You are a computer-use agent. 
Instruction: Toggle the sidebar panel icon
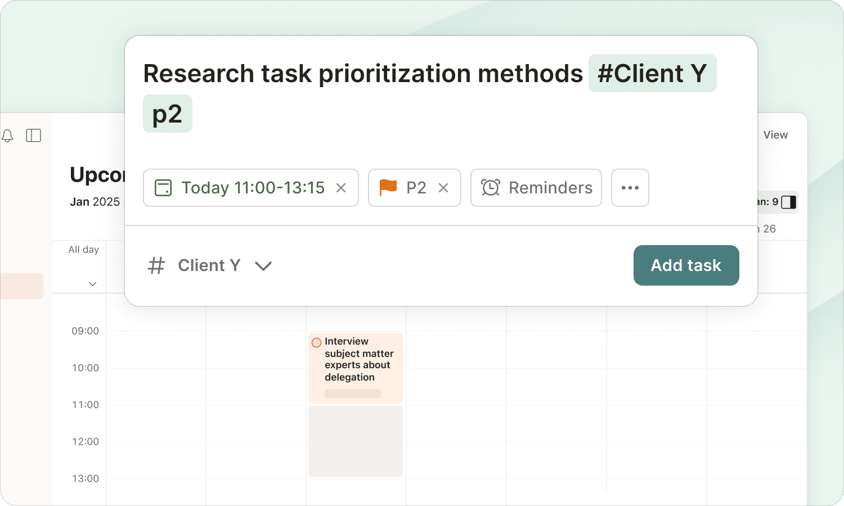(x=34, y=135)
